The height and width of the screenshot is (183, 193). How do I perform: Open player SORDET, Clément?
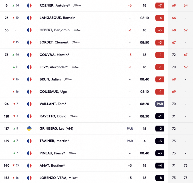click(x=54, y=42)
